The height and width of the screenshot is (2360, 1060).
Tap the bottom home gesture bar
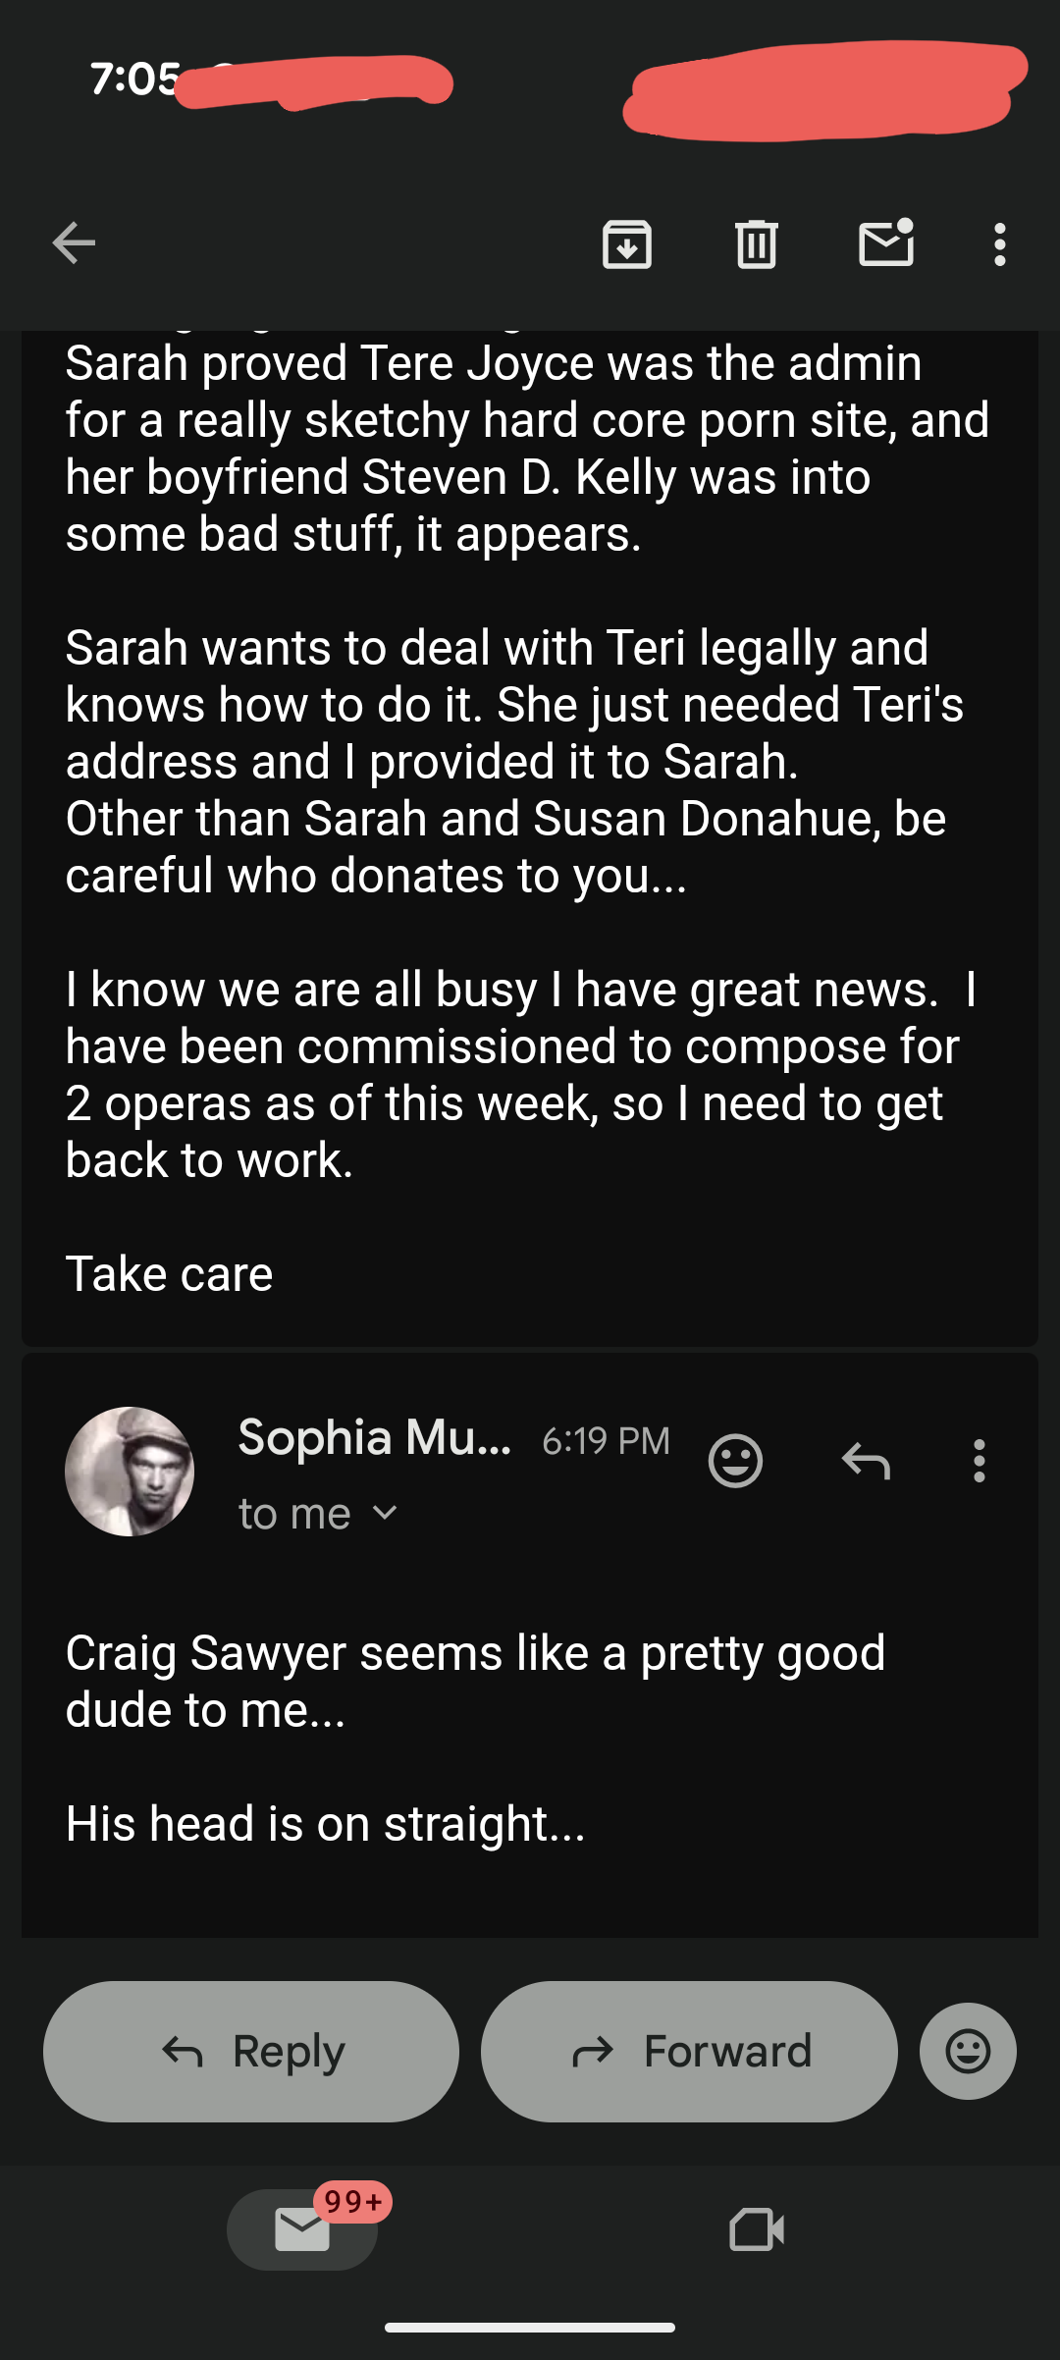tap(530, 2328)
